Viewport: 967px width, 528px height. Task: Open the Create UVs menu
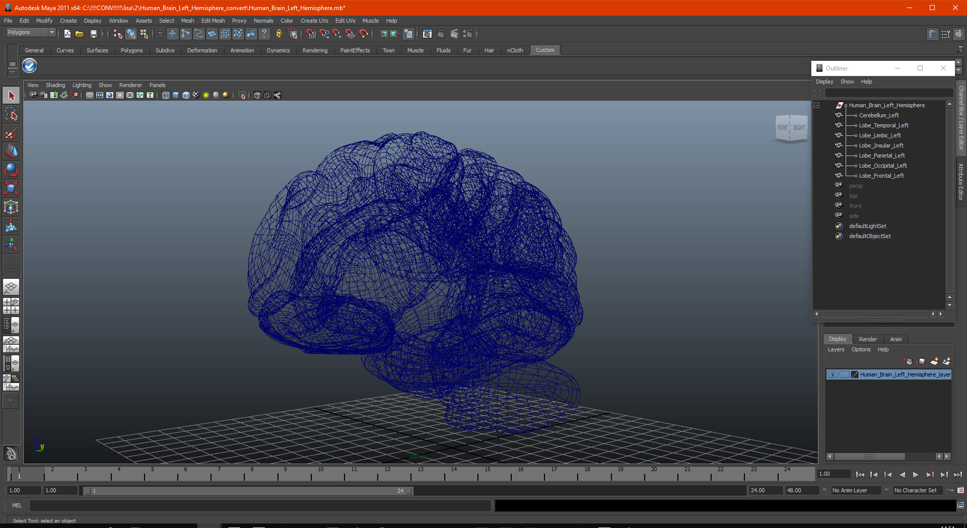click(x=314, y=21)
